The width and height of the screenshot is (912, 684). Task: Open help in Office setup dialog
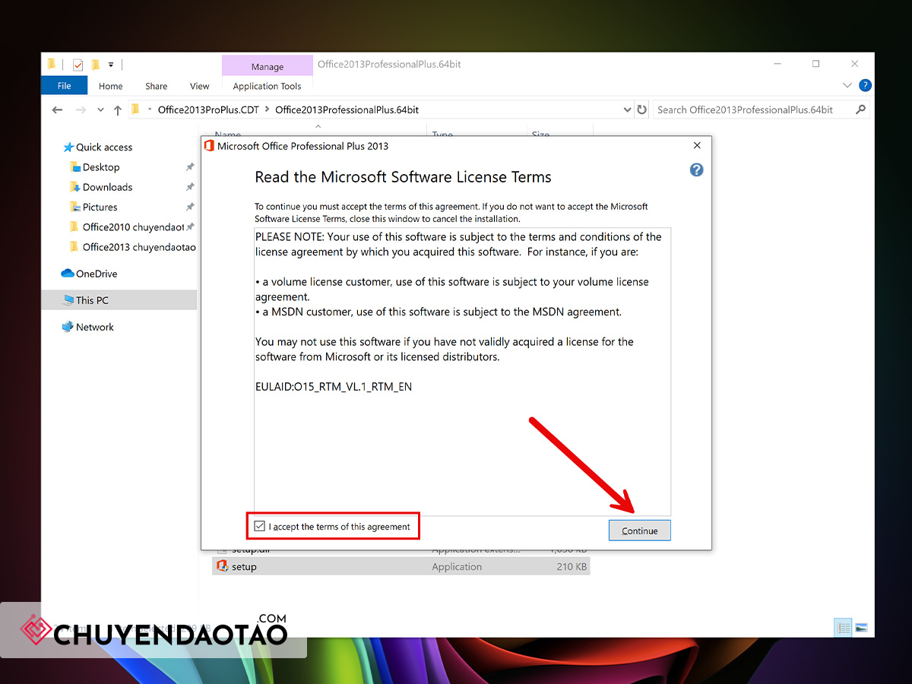tap(696, 169)
